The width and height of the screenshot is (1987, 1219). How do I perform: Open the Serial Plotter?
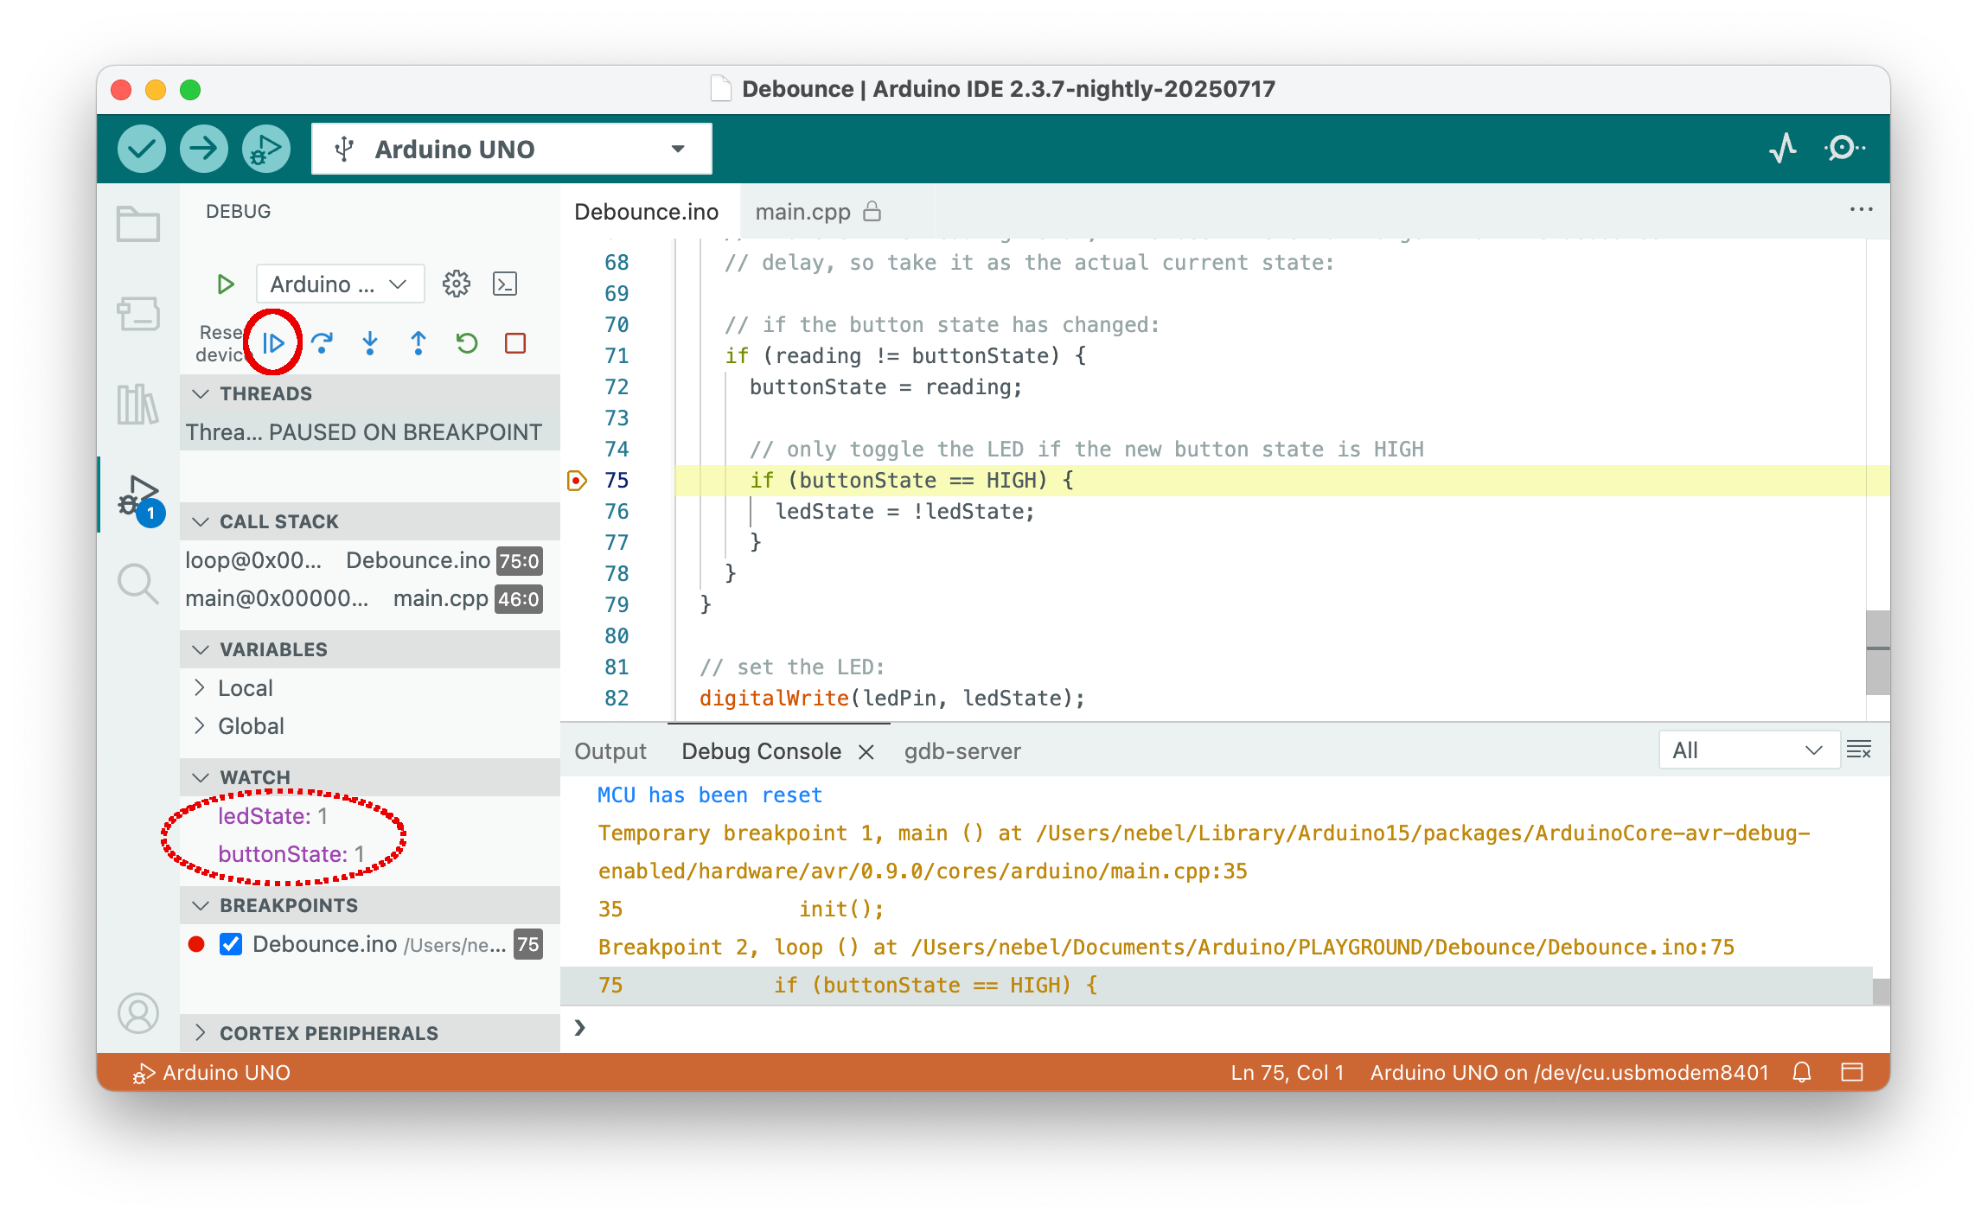tap(1782, 149)
